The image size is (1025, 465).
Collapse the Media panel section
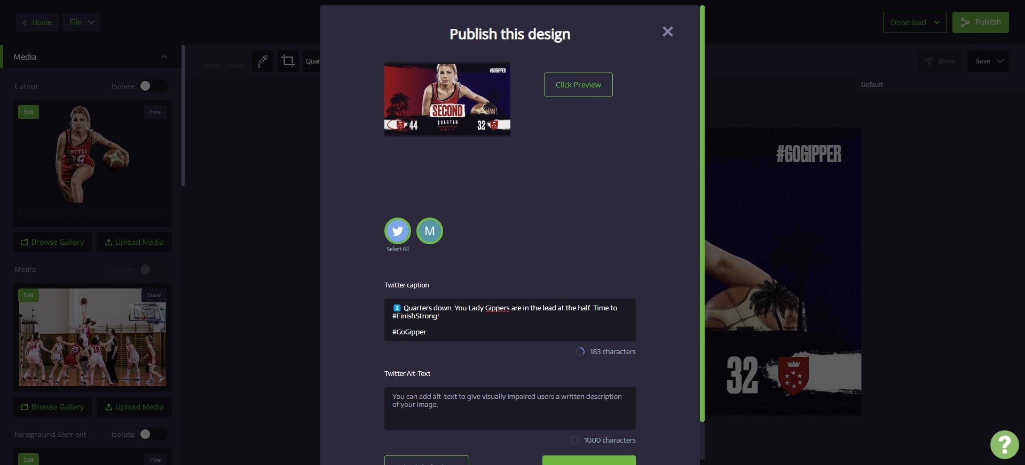click(x=164, y=57)
